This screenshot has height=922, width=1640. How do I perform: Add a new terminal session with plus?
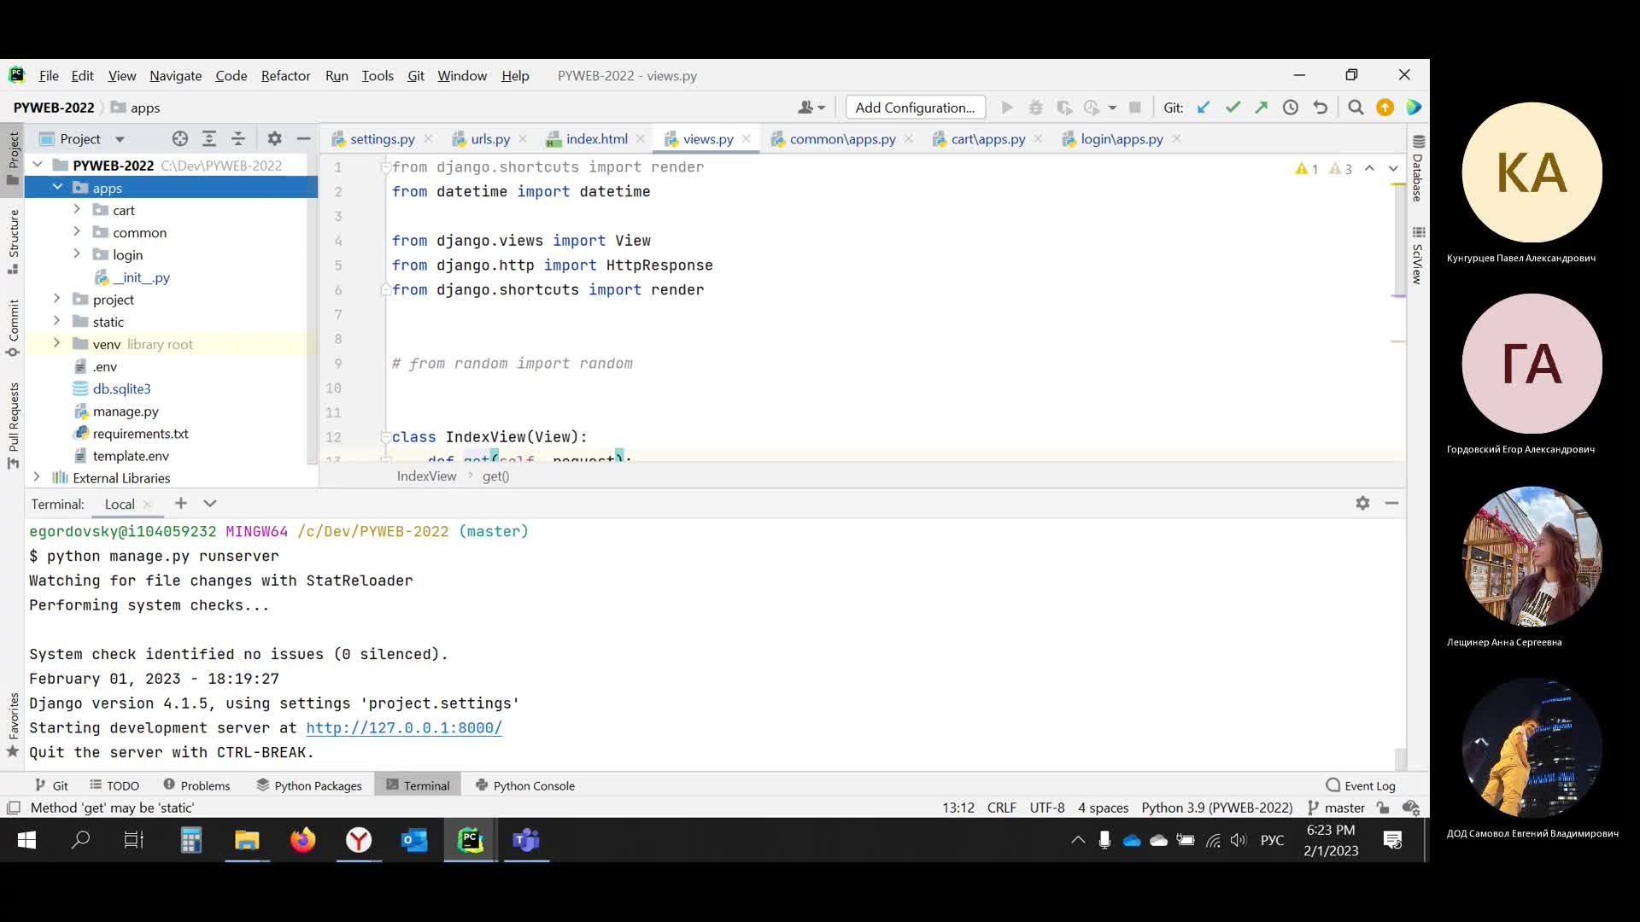[180, 504]
